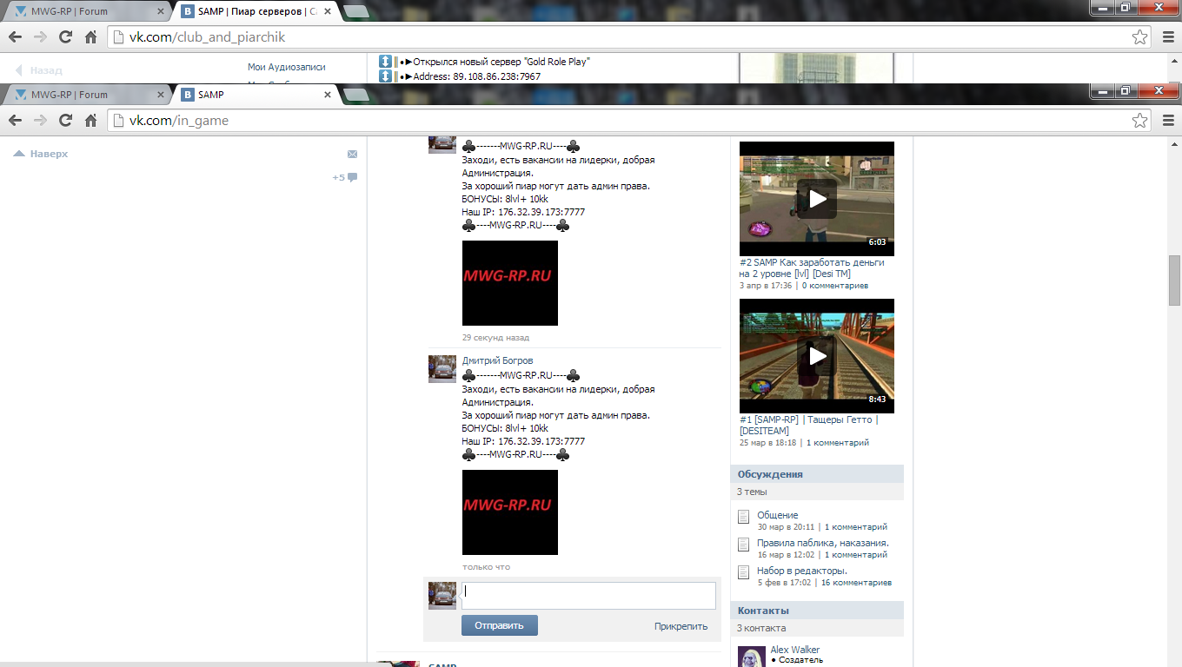Reload the vk.com/in_game page
Screen dimensions: 1182x667
tap(65, 121)
